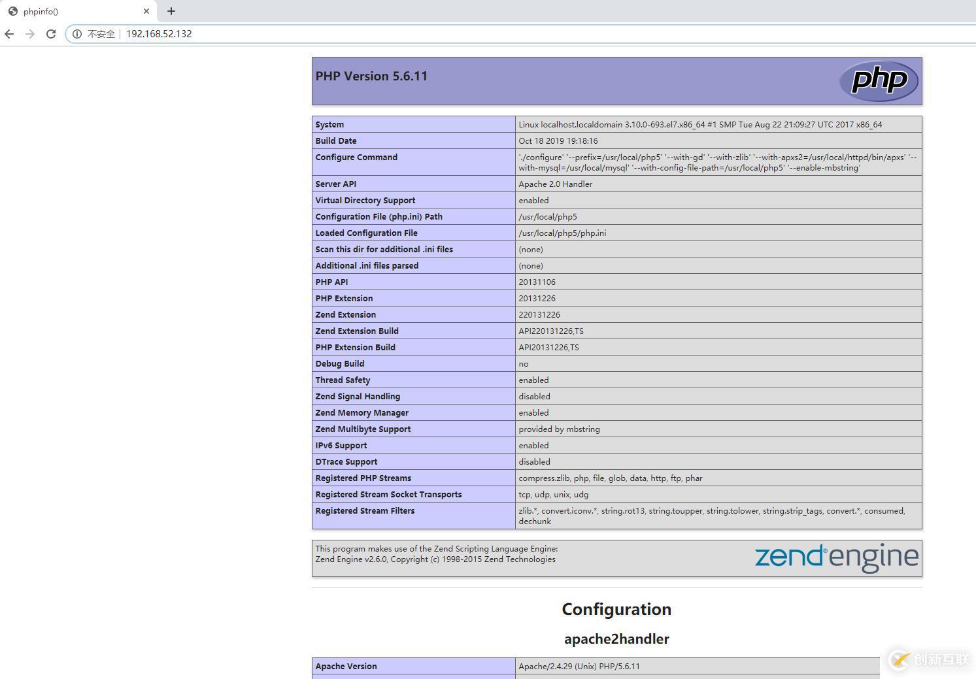Click the address bar URL

[x=159, y=33]
